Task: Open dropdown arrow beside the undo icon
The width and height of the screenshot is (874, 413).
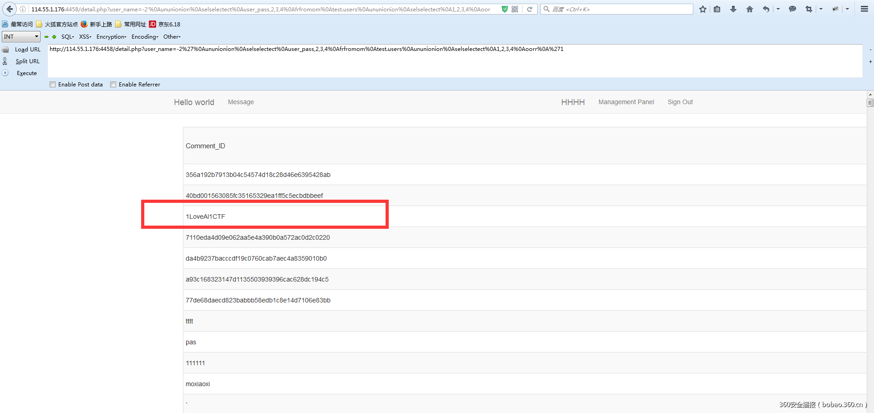Action: point(778,9)
